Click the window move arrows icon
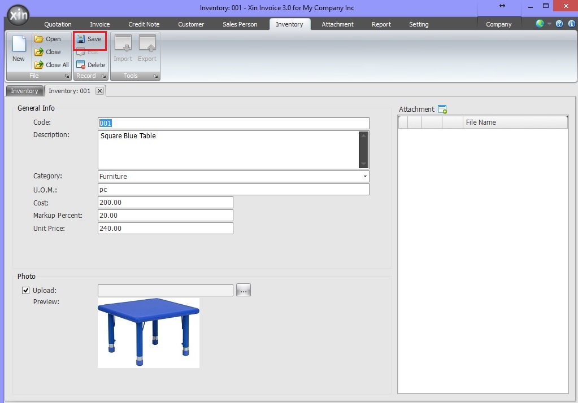Image resolution: width=578 pixels, height=403 pixels. [x=502, y=6]
